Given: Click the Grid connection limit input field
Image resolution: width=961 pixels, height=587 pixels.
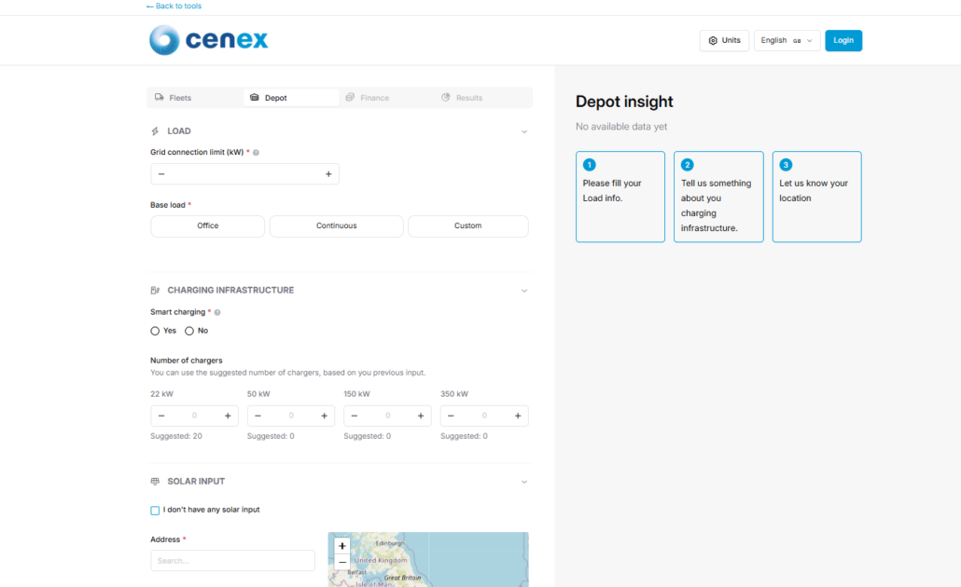Looking at the screenshot, I should pyautogui.click(x=245, y=174).
